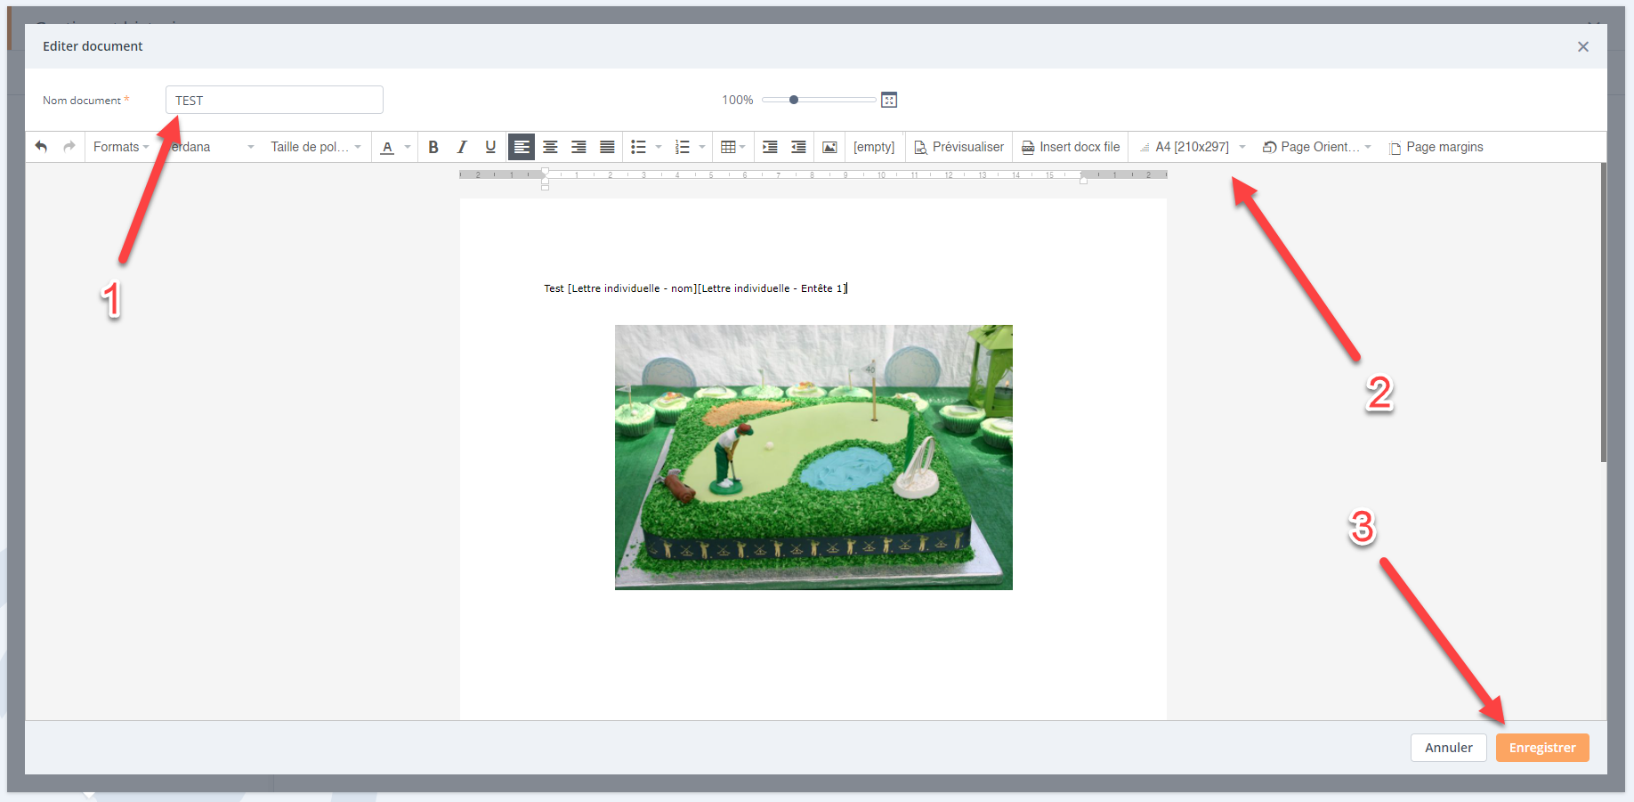The height and width of the screenshot is (802, 1634).
Task: Open bullet list style dropdown arrow
Action: click(659, 147)
